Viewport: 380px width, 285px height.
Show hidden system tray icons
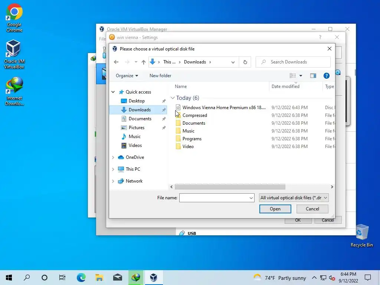(x=314, y=278)
